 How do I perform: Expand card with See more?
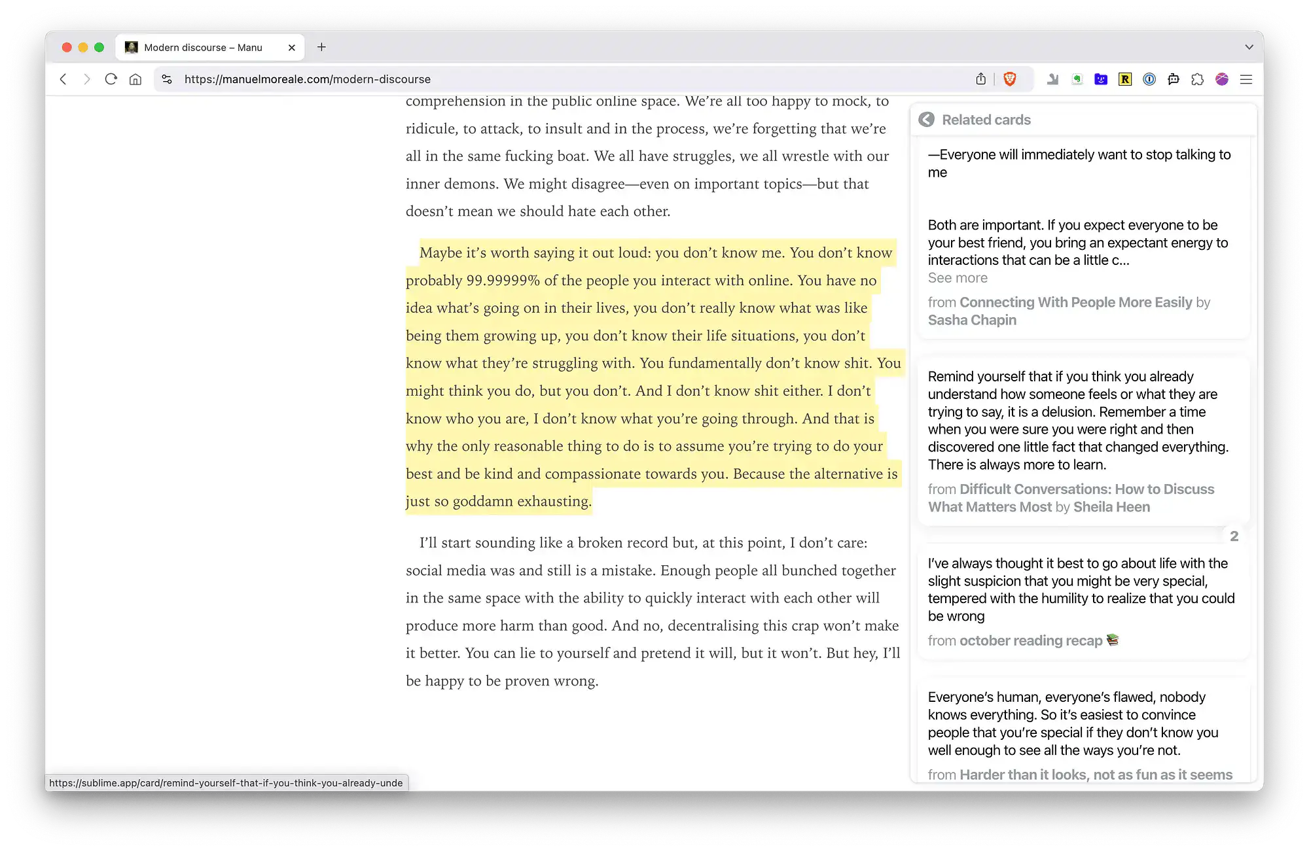pyautogui.click(x=958, y=278)
